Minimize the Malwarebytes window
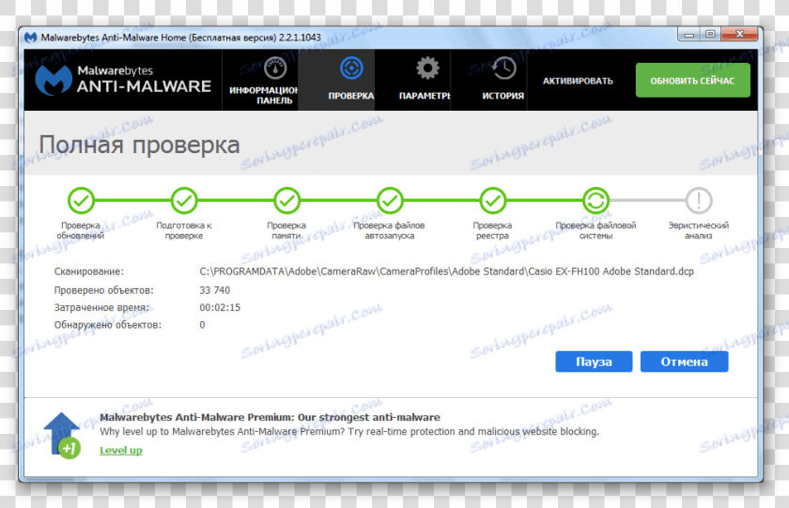 (688, 35)
